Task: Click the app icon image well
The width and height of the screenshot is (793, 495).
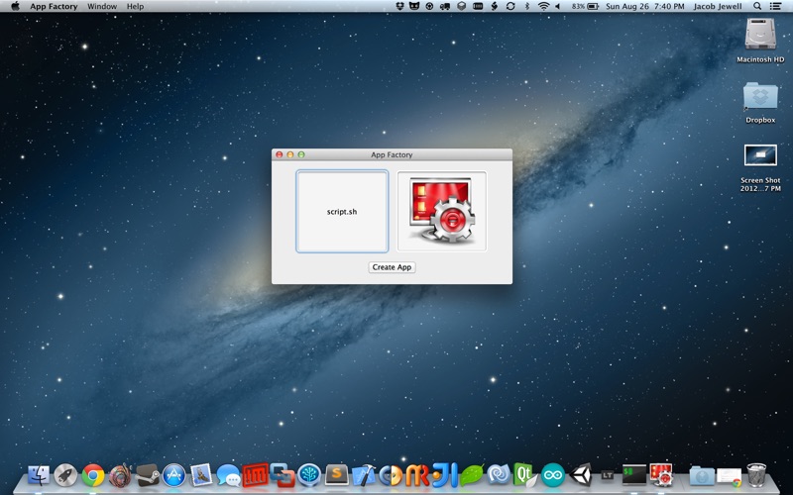Action: pyautogui.click(x=442, y=212)
